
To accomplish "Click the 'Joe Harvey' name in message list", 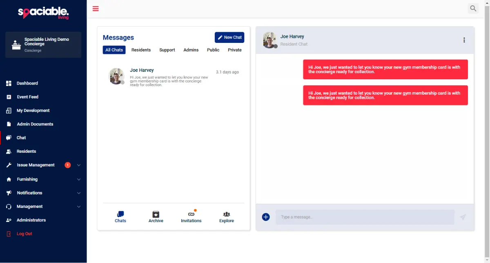I will tap(142, 70).
